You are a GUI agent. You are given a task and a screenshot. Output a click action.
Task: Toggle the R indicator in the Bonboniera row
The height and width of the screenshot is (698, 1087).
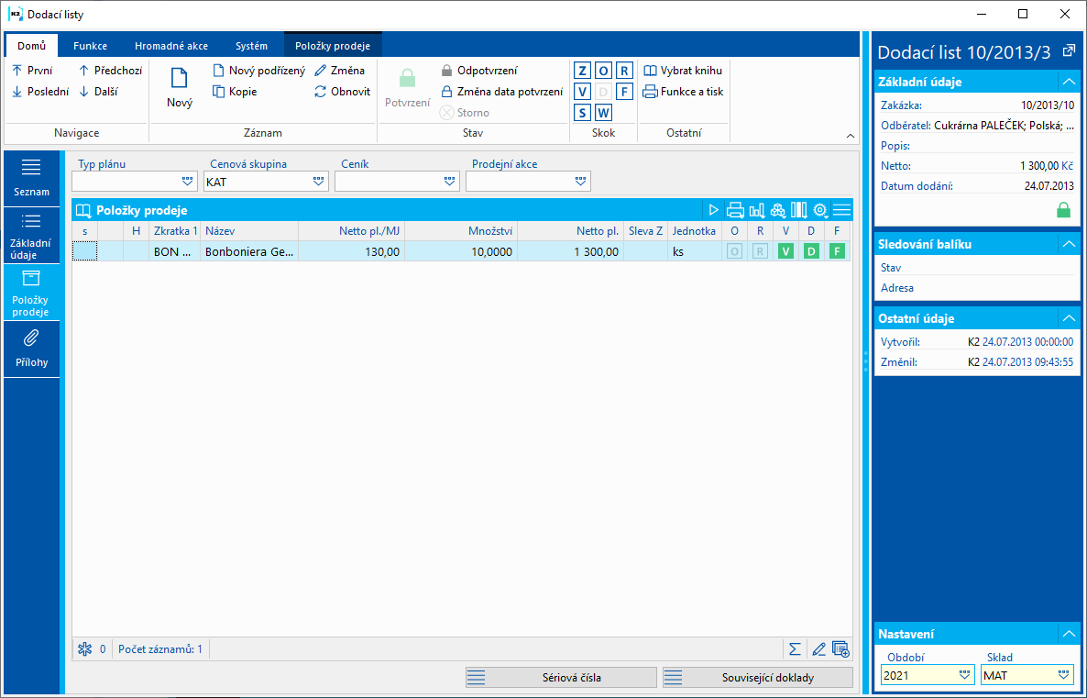click(760, 251)
